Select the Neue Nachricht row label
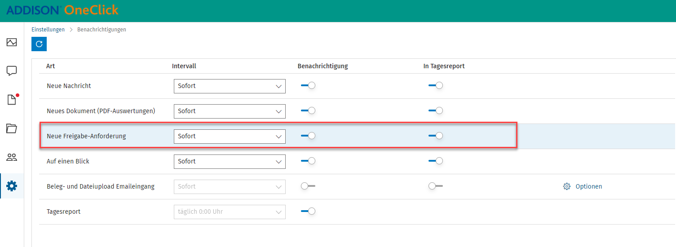 point(69,86)
